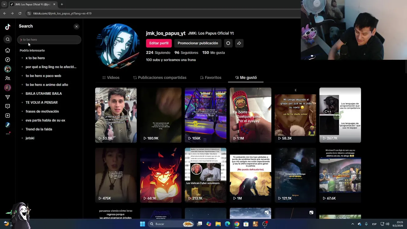Open the Messages paper plane icon
The width and height of the screenshot is (407, 229).
tap(8, 97)
